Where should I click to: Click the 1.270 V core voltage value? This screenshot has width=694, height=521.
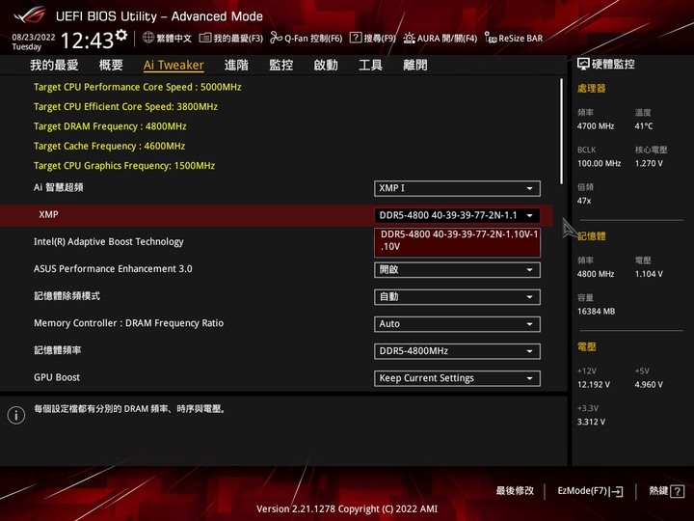(x=649, y=163)
